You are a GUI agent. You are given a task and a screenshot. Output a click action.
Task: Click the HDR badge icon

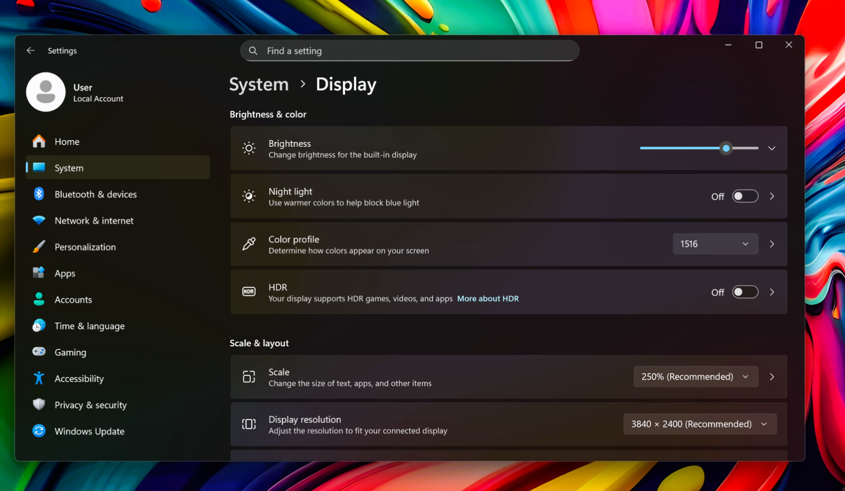pos(249,291)
